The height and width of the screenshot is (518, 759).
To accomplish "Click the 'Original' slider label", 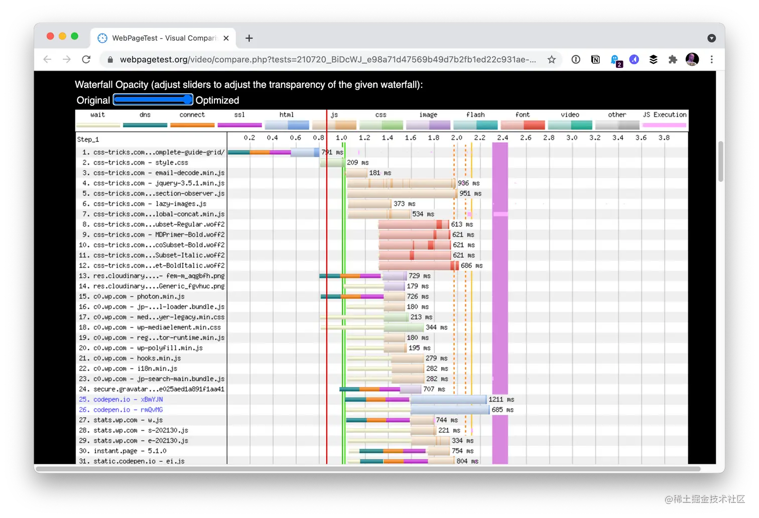I will click(93, 100).
